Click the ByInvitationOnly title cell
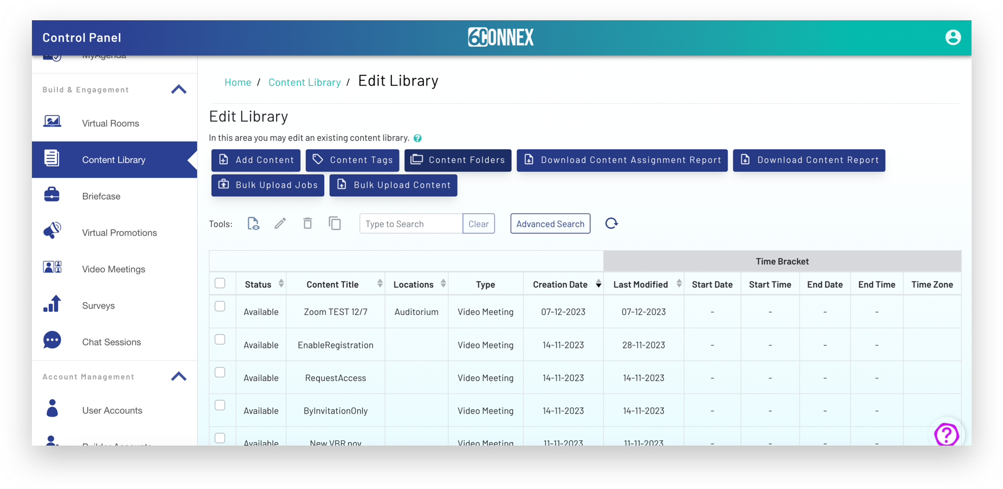Viewport: 1003px width, 489px height. [336, 410]
